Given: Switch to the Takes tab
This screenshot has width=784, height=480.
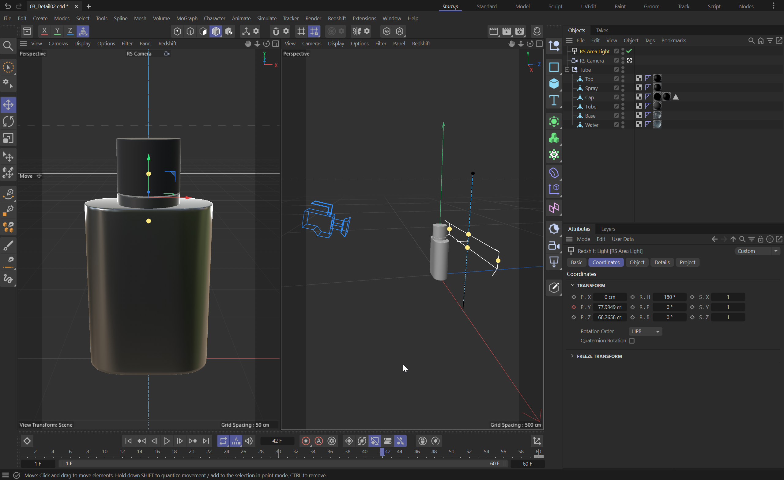Looking at the screenshot, I should click(602, 30).
